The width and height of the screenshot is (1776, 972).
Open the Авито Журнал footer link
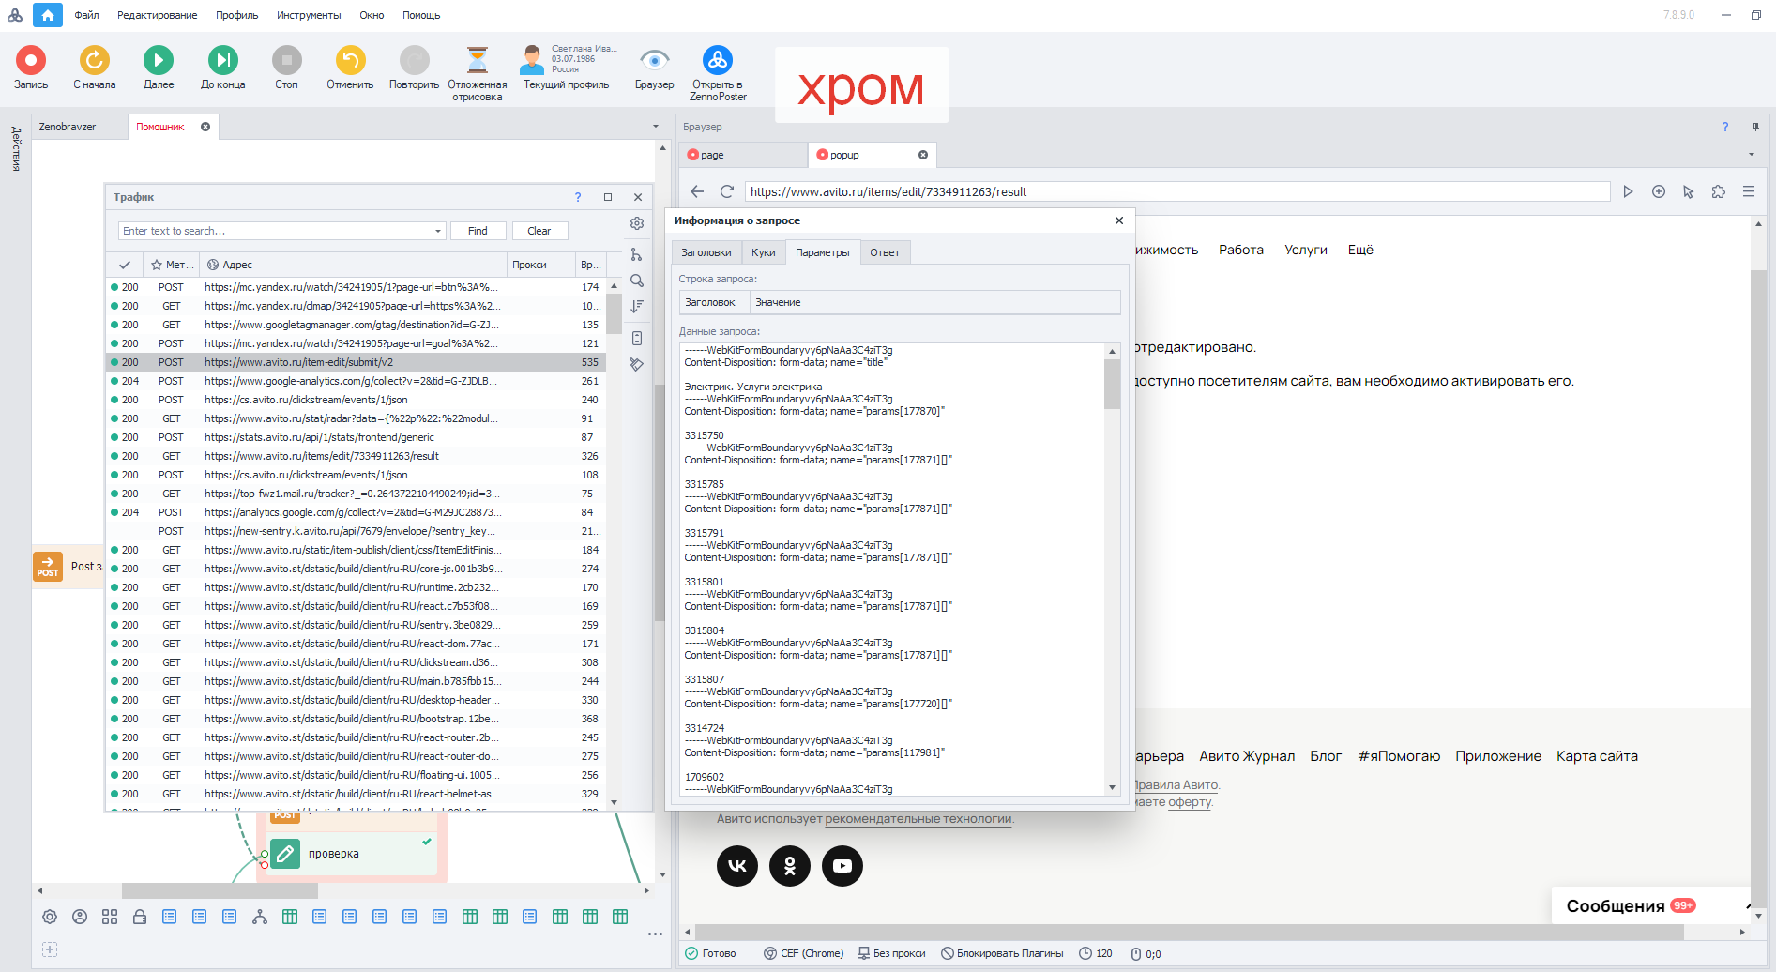click(1247, 756)
